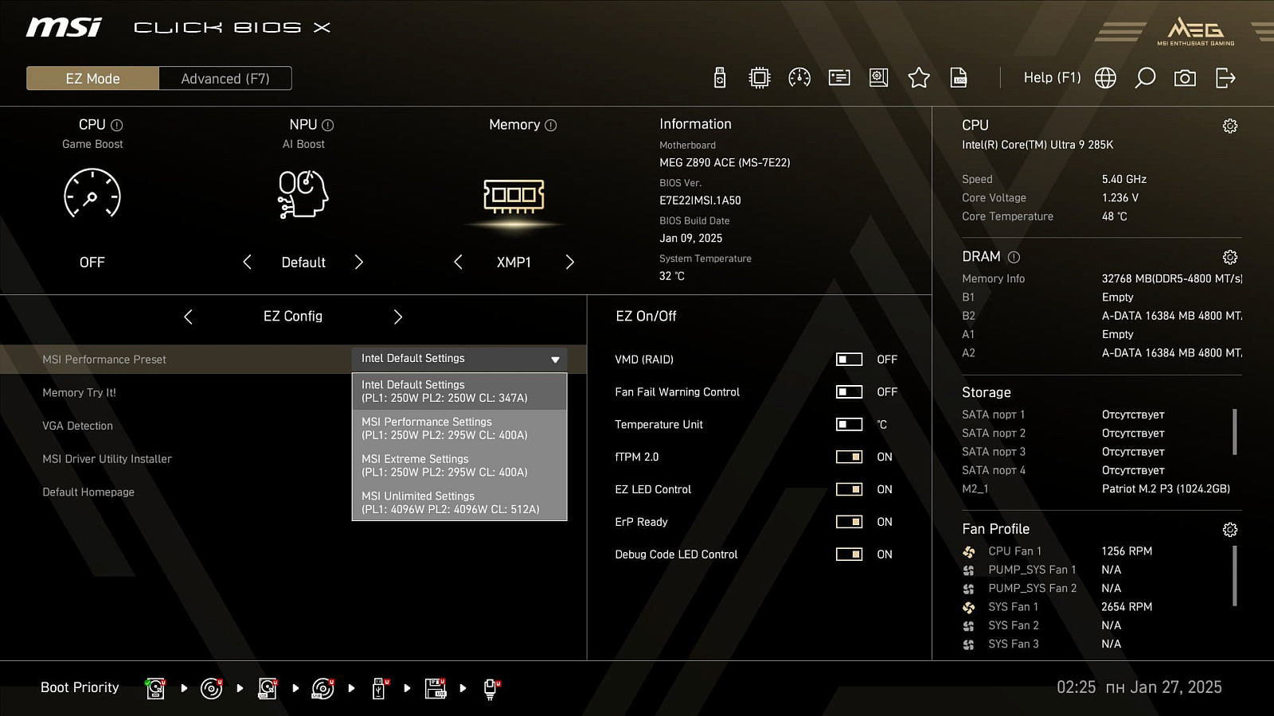Click Storage panel scrollbar

[x=1235, y=432]
